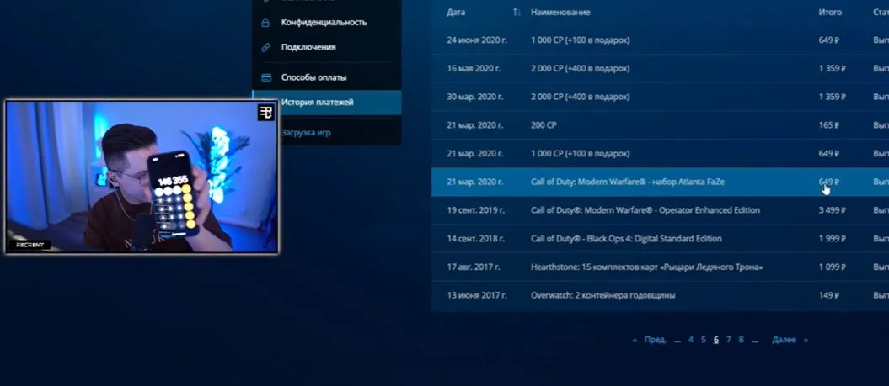This screenshot has width=889, height=386.
Task: Jump to page 8 in pagination
Action: (741, 340)
